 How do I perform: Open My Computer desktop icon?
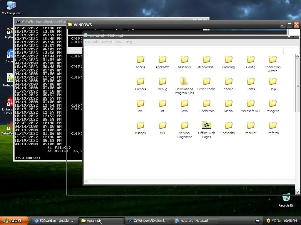click(x=11, y=8)
